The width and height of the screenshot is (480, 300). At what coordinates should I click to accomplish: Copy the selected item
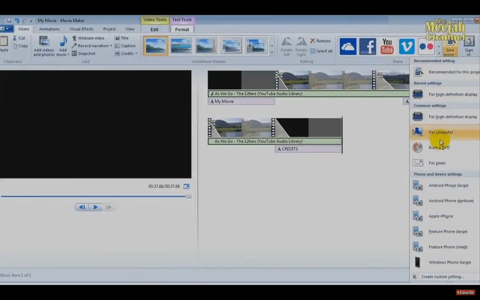[x=20, y=46]
